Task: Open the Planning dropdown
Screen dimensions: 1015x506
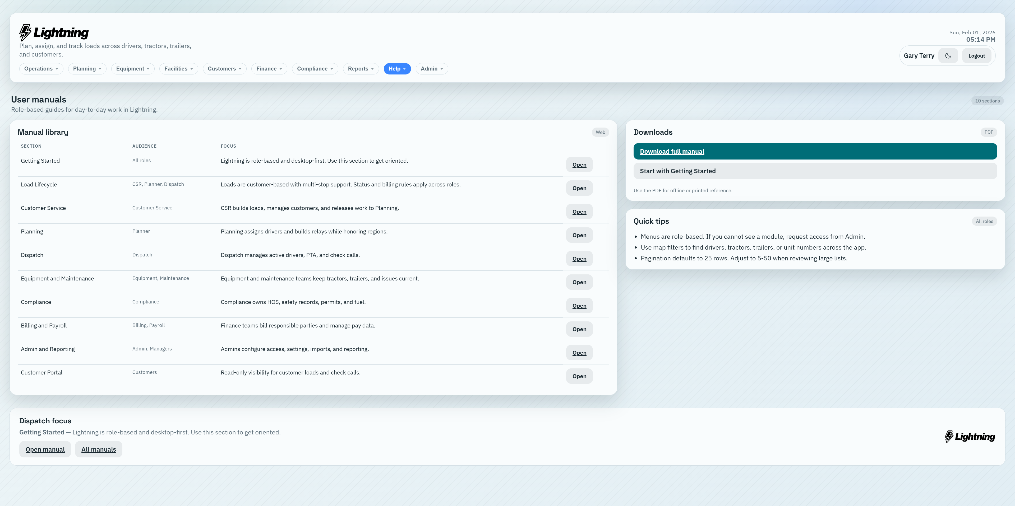Action: (x=87, y=68)
